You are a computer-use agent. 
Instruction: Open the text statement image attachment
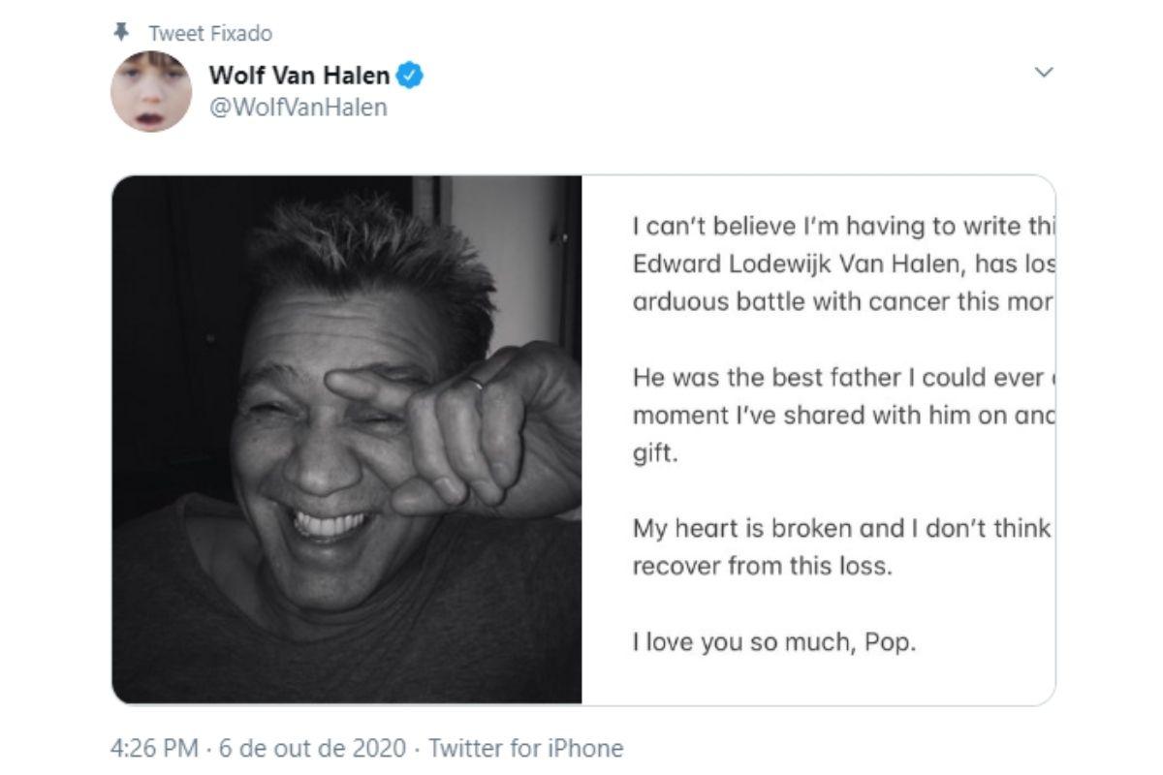pos(818,439)
